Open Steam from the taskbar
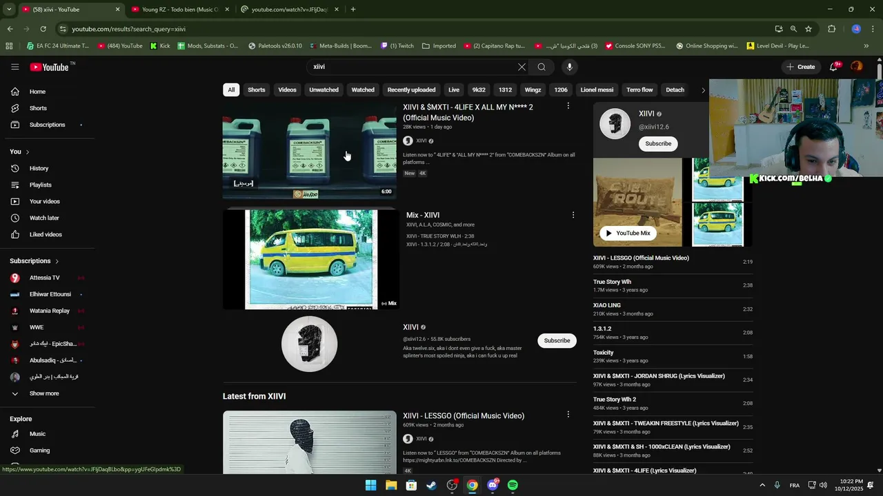This screenshot has height=496, width=883. pos(431,485)
